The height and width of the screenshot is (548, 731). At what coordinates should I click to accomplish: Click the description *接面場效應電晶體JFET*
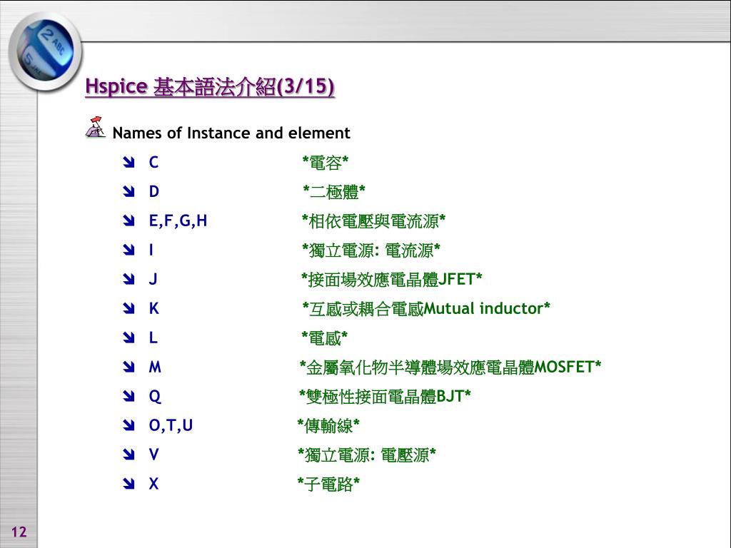pos(392,280)
